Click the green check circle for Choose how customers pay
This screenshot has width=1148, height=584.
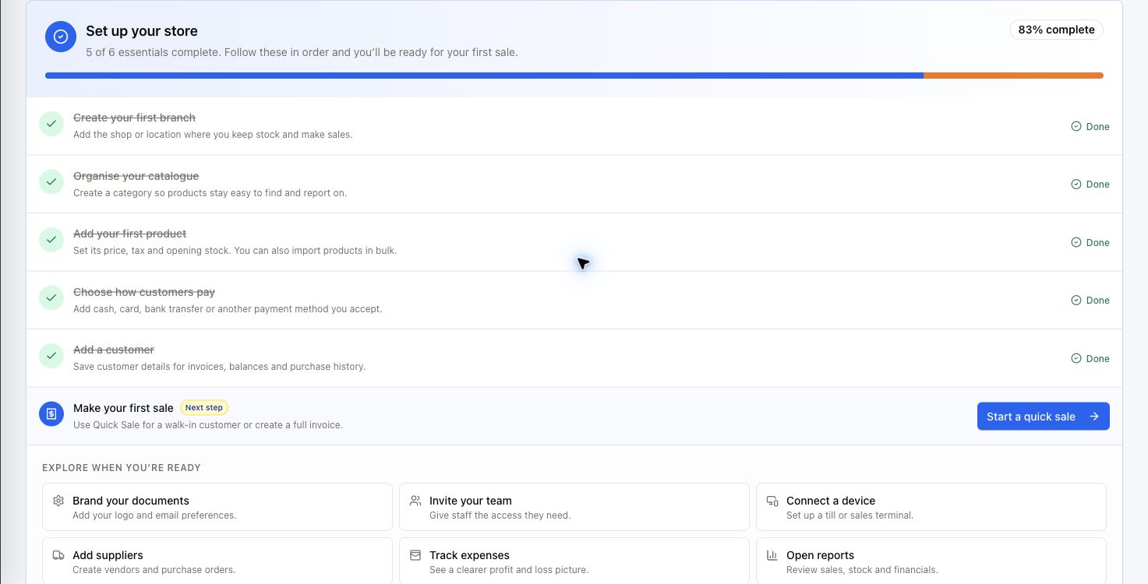[x=51, y=298]
